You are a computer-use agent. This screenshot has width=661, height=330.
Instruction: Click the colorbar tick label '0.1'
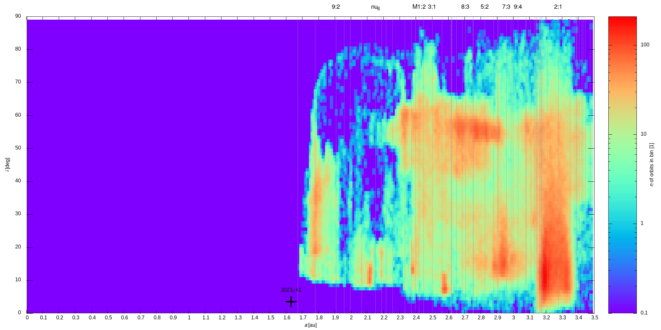point(644,313)
